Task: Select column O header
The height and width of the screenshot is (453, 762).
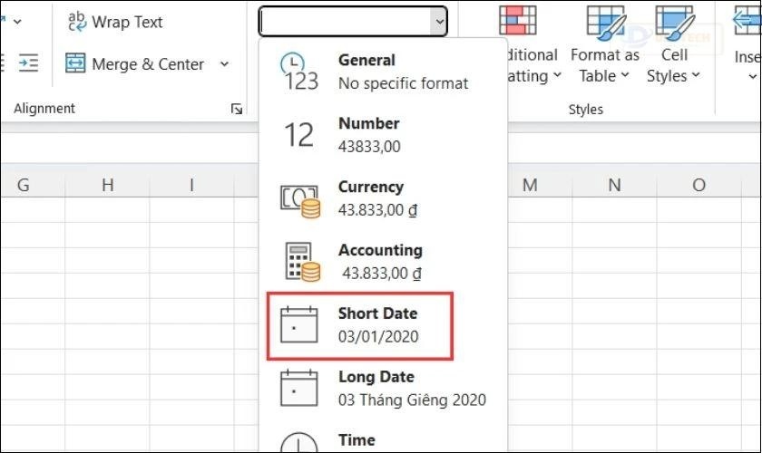Action: [698, 185]
